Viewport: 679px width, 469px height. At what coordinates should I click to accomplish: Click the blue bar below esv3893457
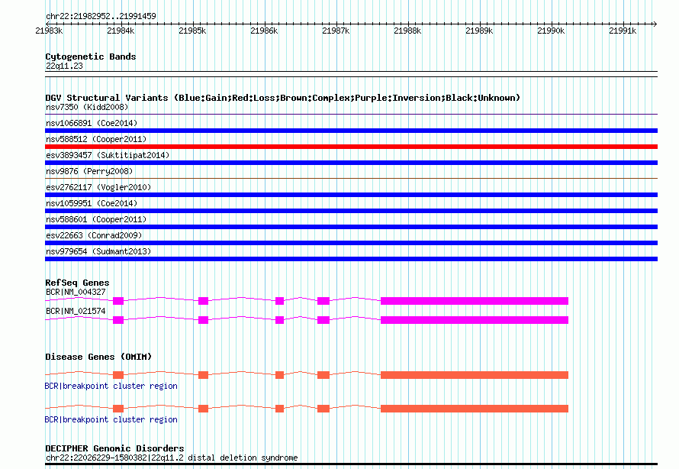click(351, 163)
